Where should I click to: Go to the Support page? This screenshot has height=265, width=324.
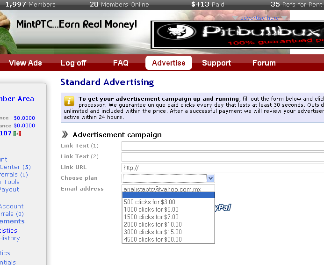coord(216,63)
